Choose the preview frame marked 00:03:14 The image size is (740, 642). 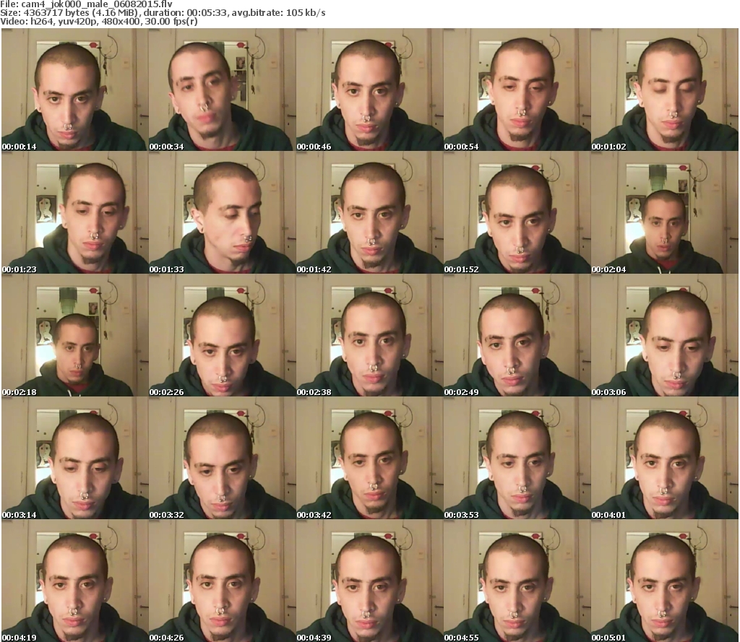(x=74, y=458)
